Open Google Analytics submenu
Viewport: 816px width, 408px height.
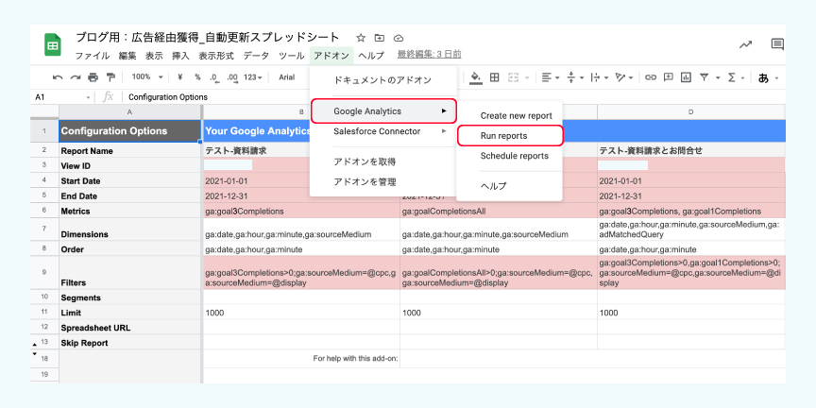point(383,110)
